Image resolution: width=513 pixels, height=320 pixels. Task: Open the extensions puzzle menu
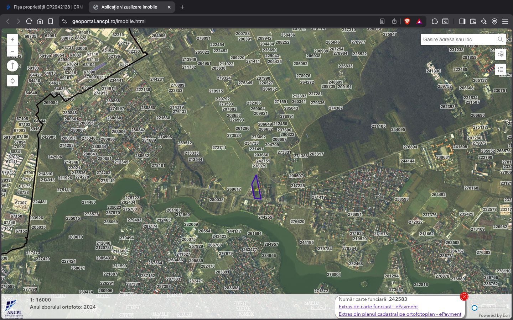(435, 21)
